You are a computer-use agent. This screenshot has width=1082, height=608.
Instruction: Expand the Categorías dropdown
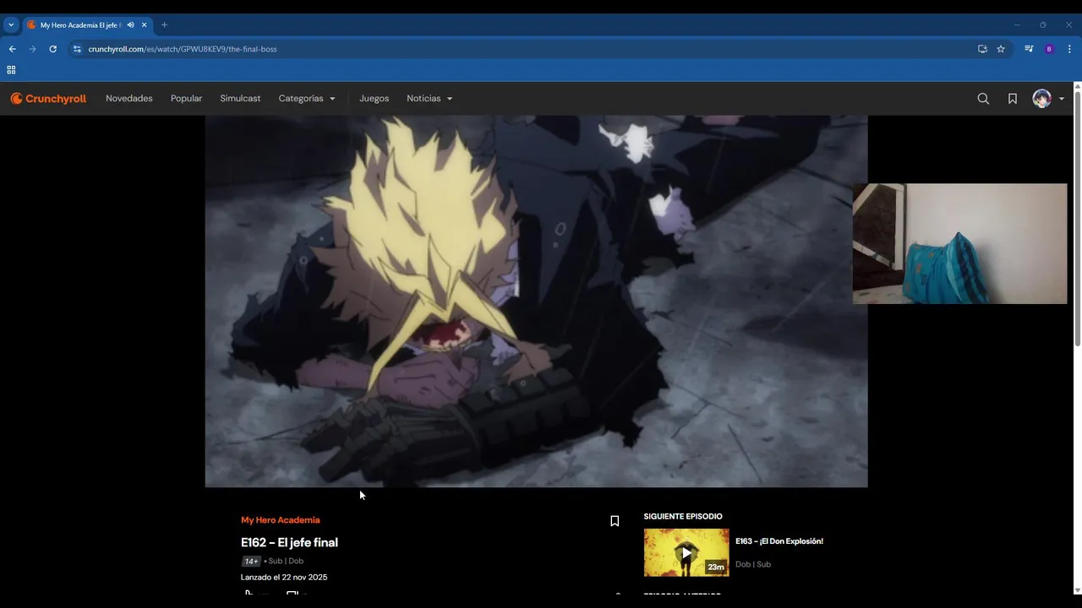[307, 99]
